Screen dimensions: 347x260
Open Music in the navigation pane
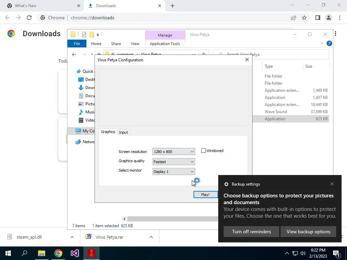tap(86, 112)
